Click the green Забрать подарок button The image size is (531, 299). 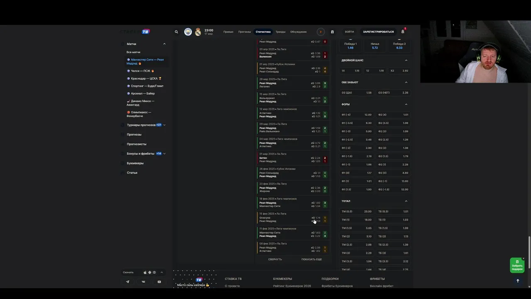click(517, 265)
